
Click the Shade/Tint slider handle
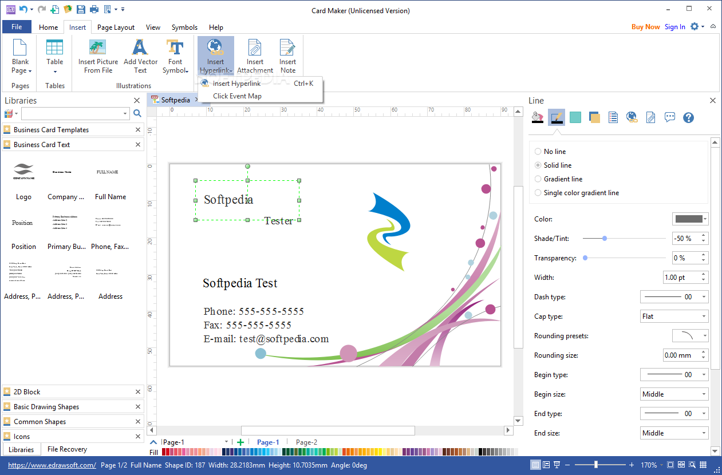click(605, 238)
